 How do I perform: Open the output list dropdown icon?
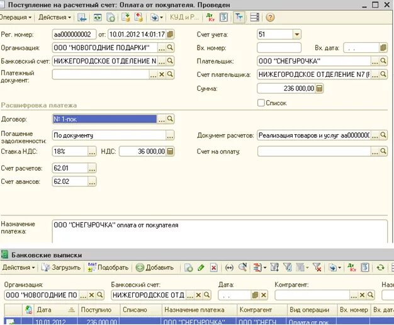point(259,268)
